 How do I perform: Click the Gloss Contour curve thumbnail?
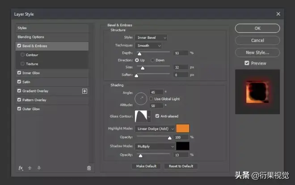coord(141,116)
